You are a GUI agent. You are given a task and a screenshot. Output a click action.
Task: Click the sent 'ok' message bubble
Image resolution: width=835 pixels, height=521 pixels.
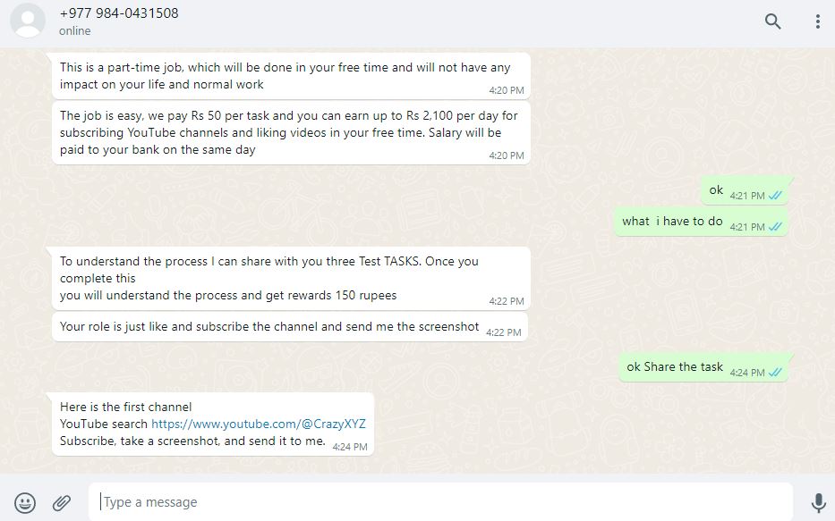point(716,190)
